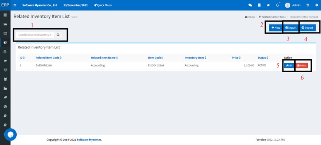Sort by Status column
This screenshot has height=145, width=321.
[263, 58]
